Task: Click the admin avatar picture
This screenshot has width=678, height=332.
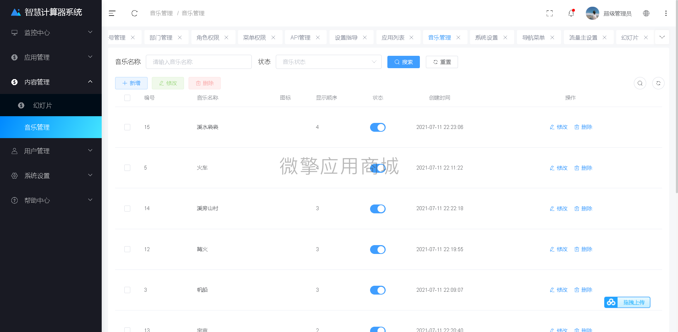Action: (592, 13)
